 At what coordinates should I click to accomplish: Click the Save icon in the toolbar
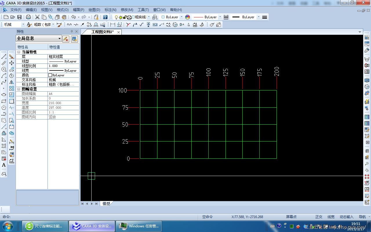click(19, 17)
